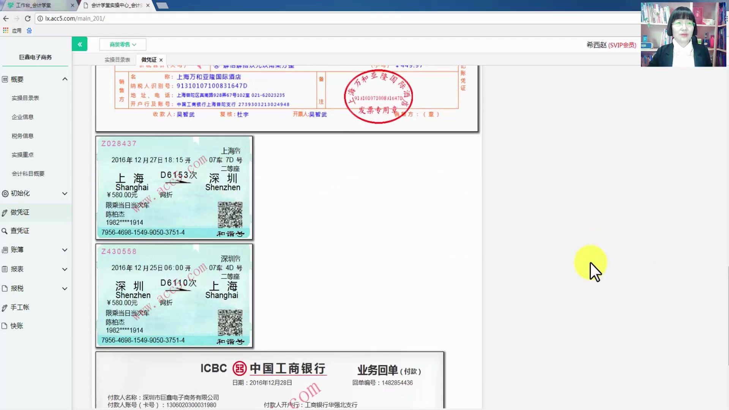This screenshot has height=410, width=729.
Task: Click the 报税 page icon in sidebar
Action: coord(5,288)
